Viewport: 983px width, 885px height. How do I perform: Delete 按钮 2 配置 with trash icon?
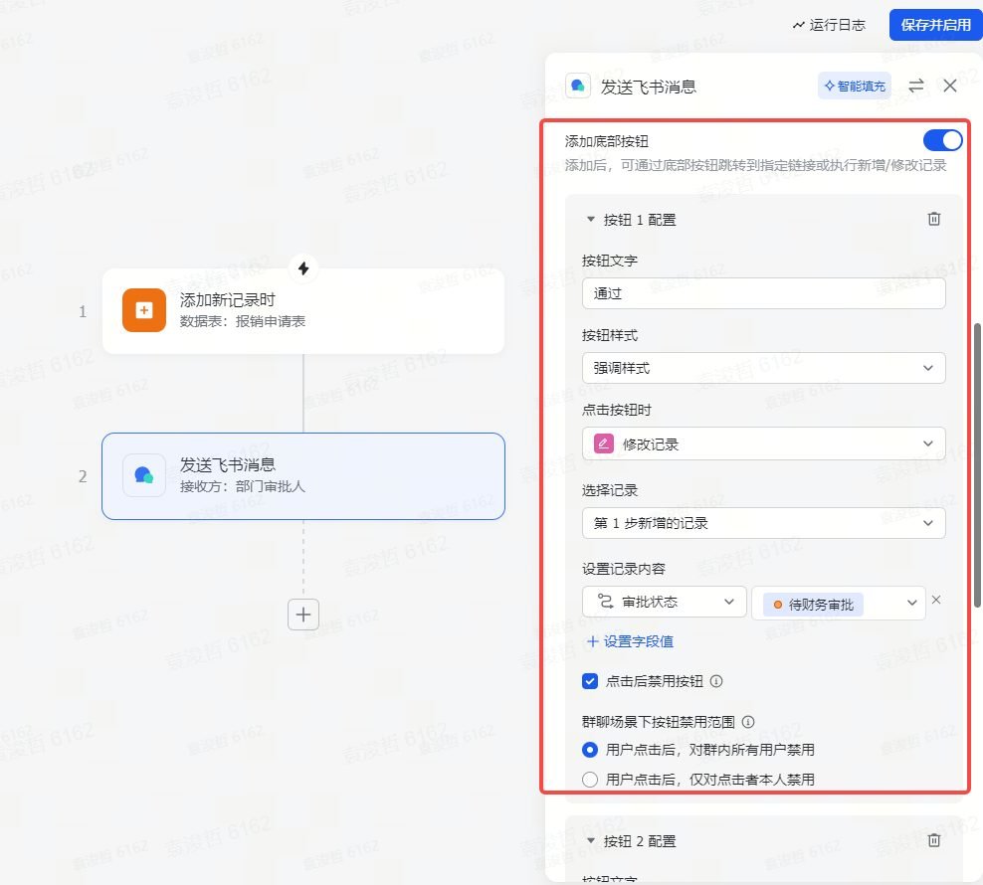933,840
